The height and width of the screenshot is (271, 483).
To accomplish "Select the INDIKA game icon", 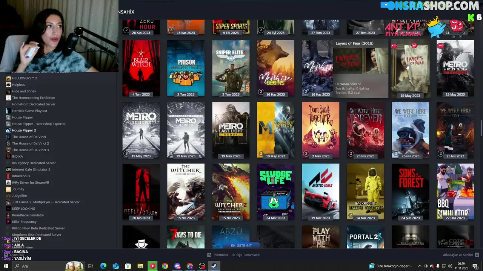I will [x=8, y=156].
